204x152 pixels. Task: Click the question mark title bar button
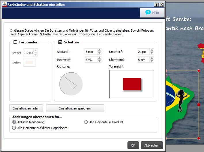(x=157, y=5)
